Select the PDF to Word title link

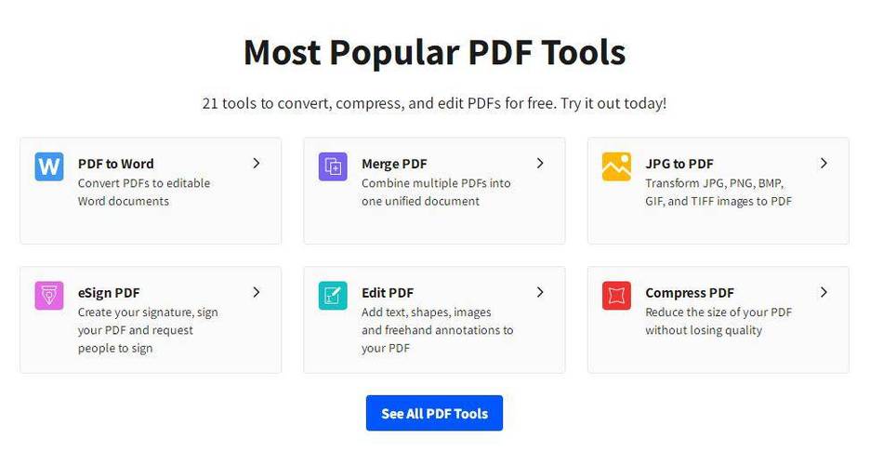tap(115, 164)
